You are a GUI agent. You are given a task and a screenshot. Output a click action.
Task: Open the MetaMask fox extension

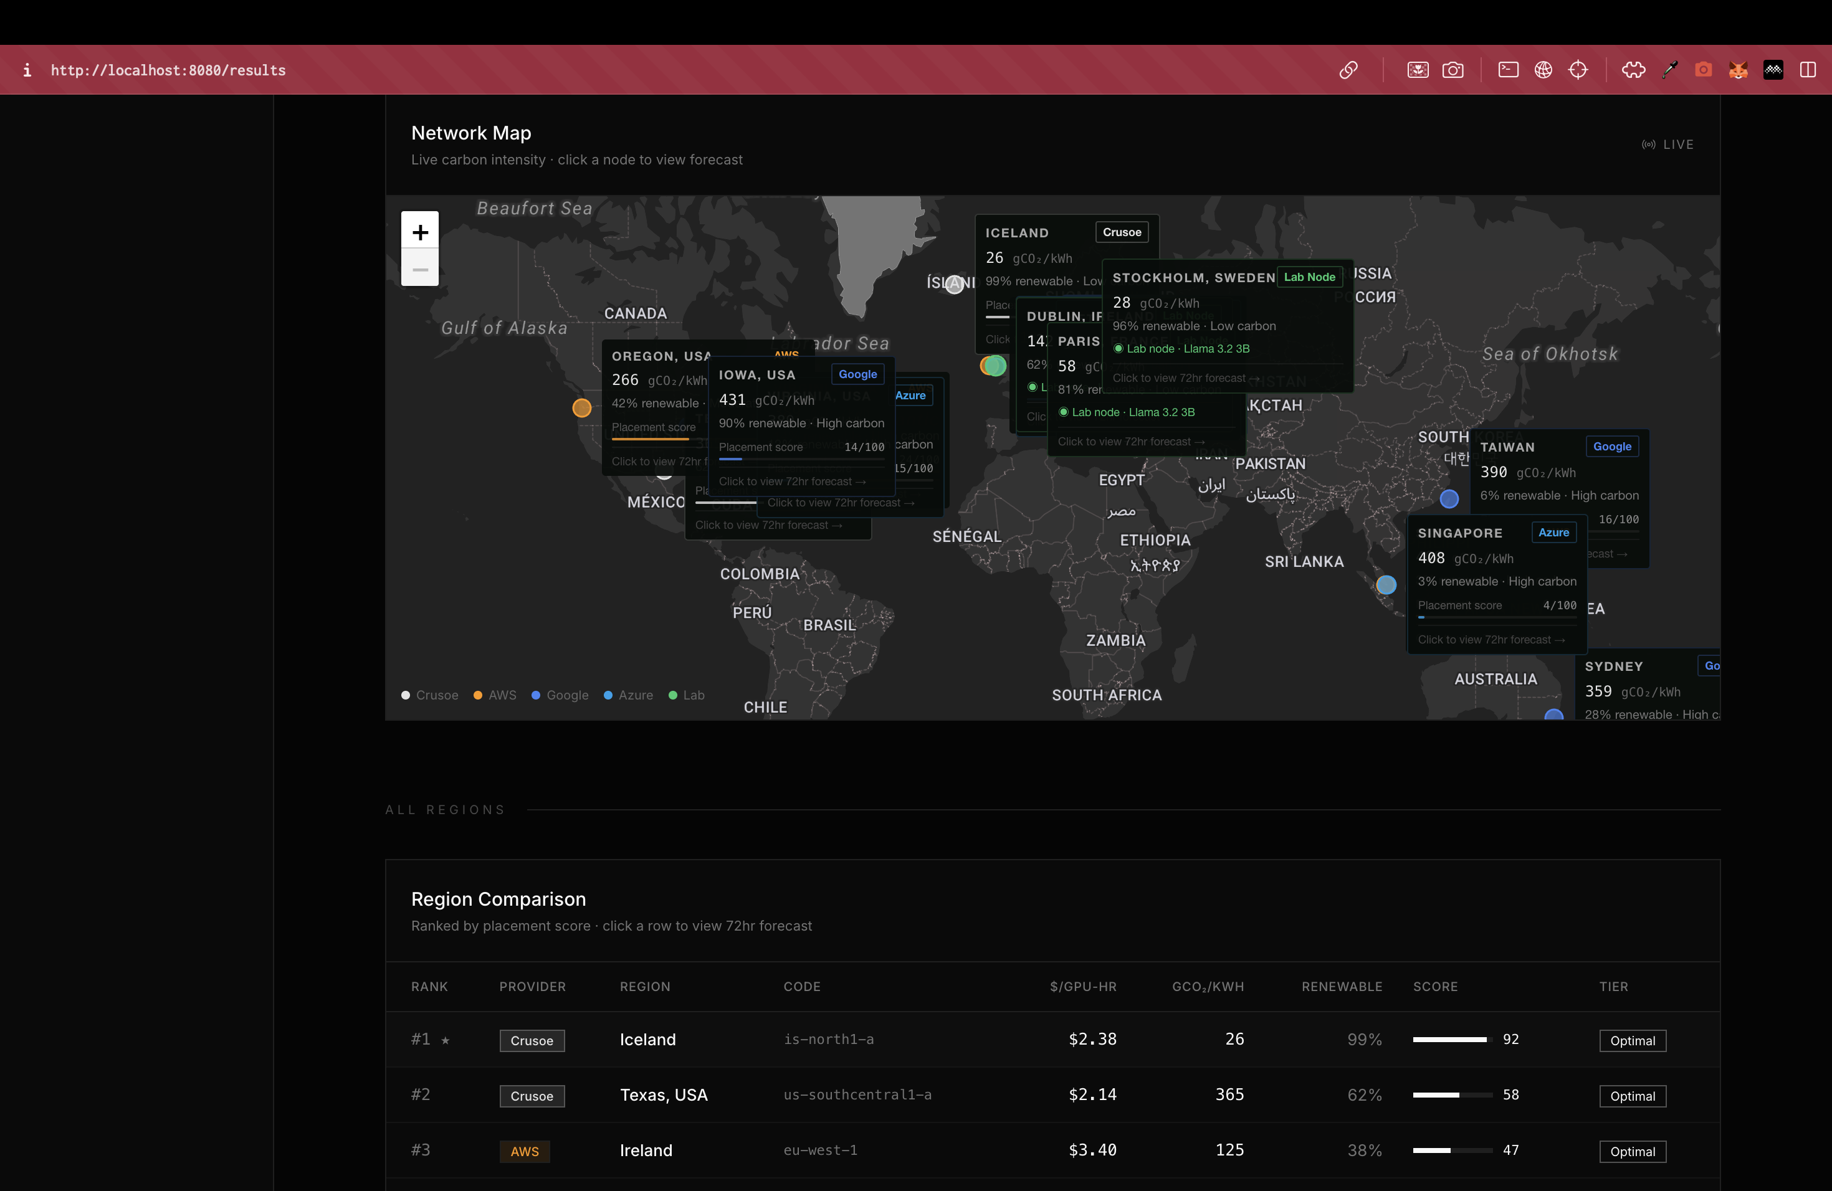tap(1738, 70)
